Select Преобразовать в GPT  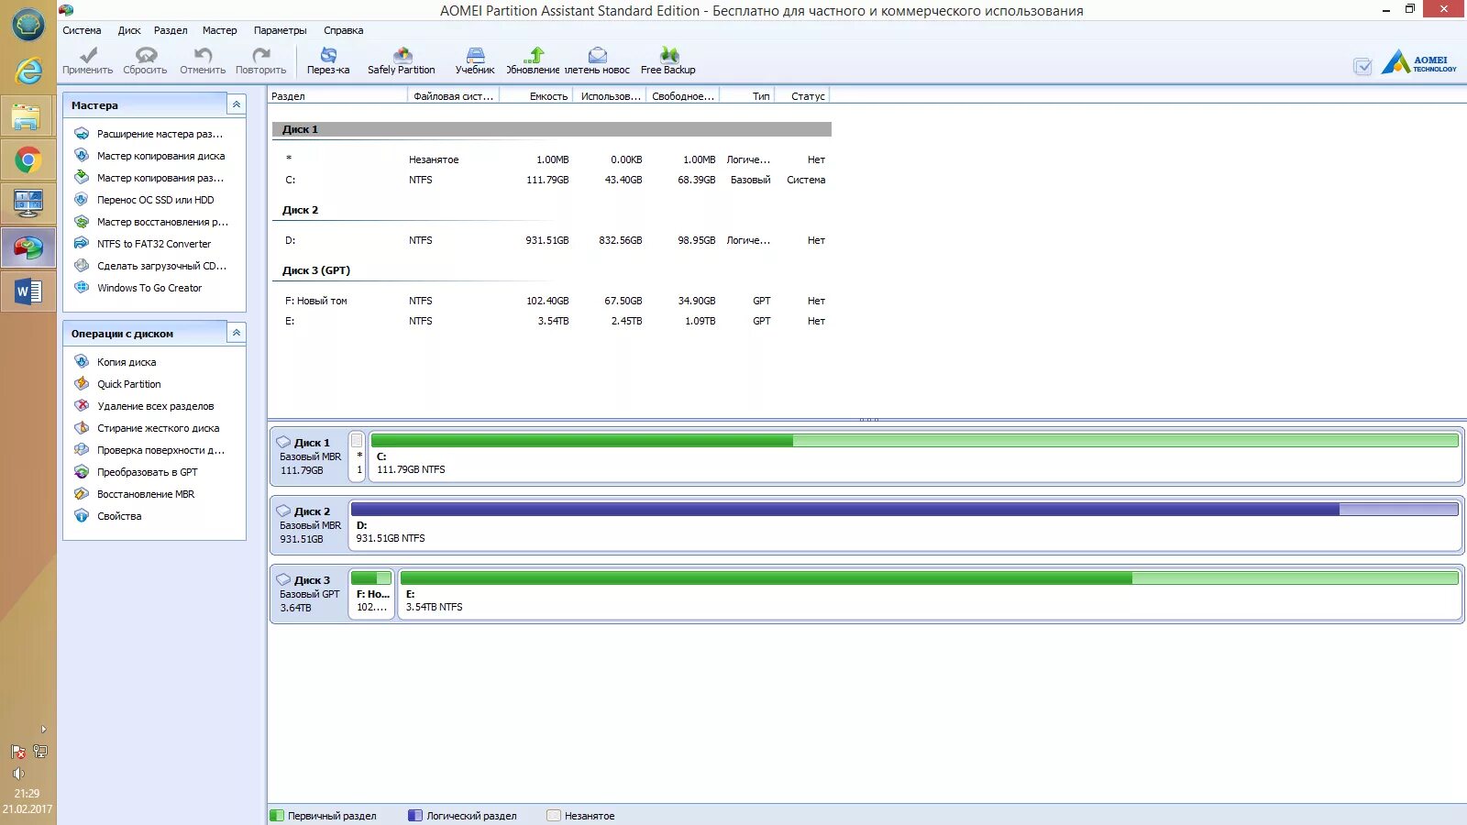click(x=147, y=472)
